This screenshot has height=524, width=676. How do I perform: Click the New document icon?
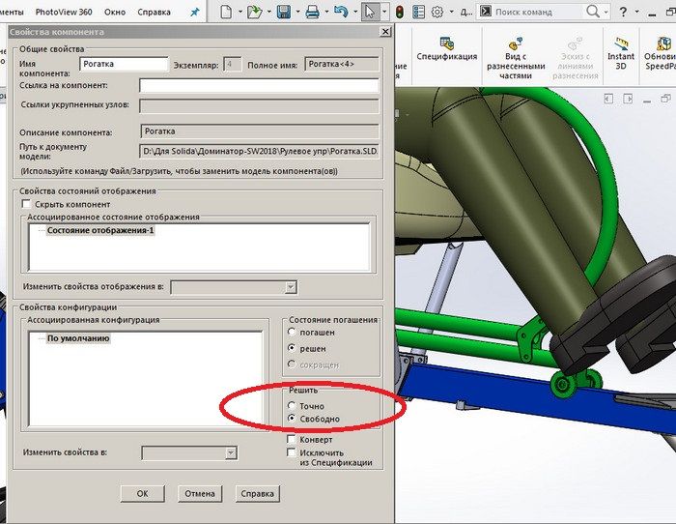[225, 13]
